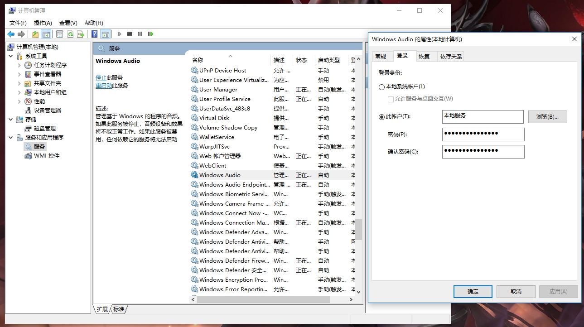
Task: Switch to the 扩展 view tab
Action: pos(102,309)
